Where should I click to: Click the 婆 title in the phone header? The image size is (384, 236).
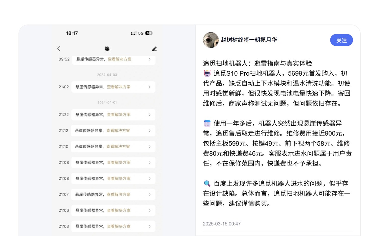[107, 49]
